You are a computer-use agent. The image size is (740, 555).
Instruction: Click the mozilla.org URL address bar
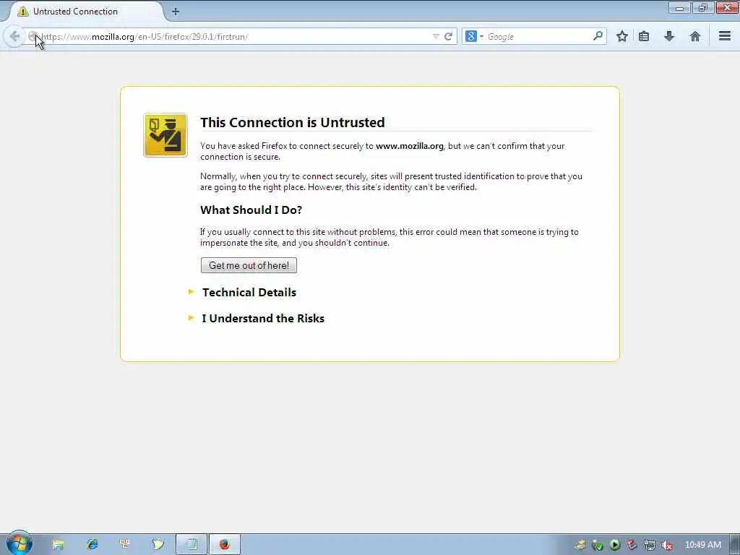pyautogui.click(x=235, y=36)
